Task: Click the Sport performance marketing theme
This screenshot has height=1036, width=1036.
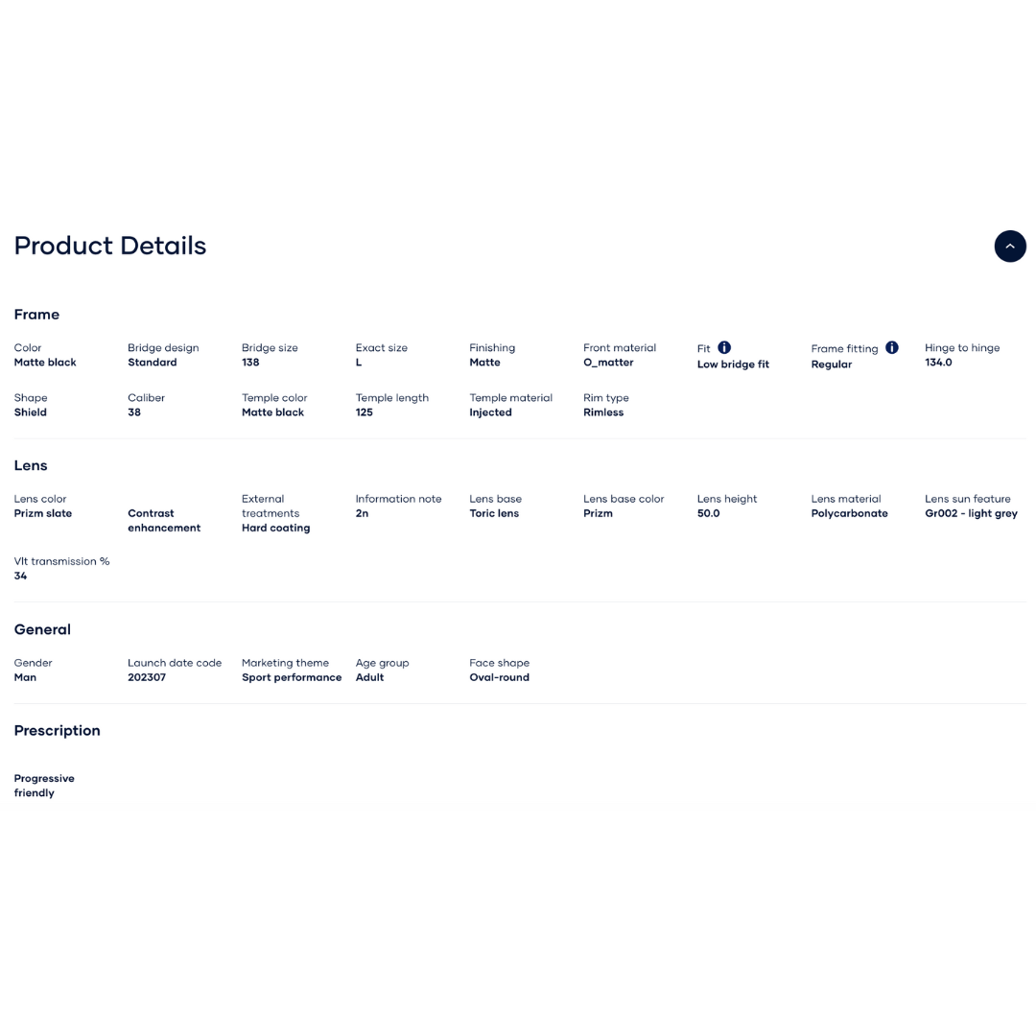Action: [292, 677]
